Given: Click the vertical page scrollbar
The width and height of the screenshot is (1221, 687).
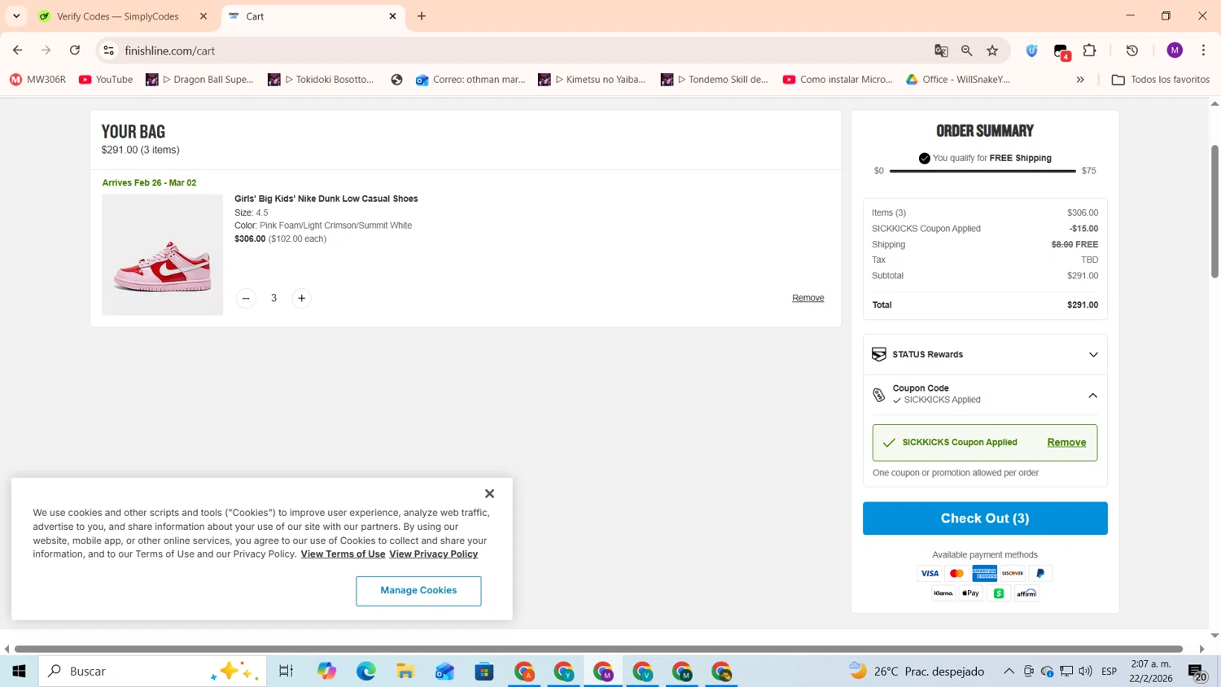Looking at the screenshot, I should point(1215,212).
